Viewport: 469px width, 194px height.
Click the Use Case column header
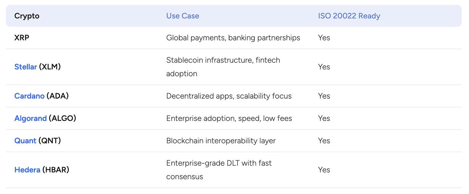tap(182, 16)
